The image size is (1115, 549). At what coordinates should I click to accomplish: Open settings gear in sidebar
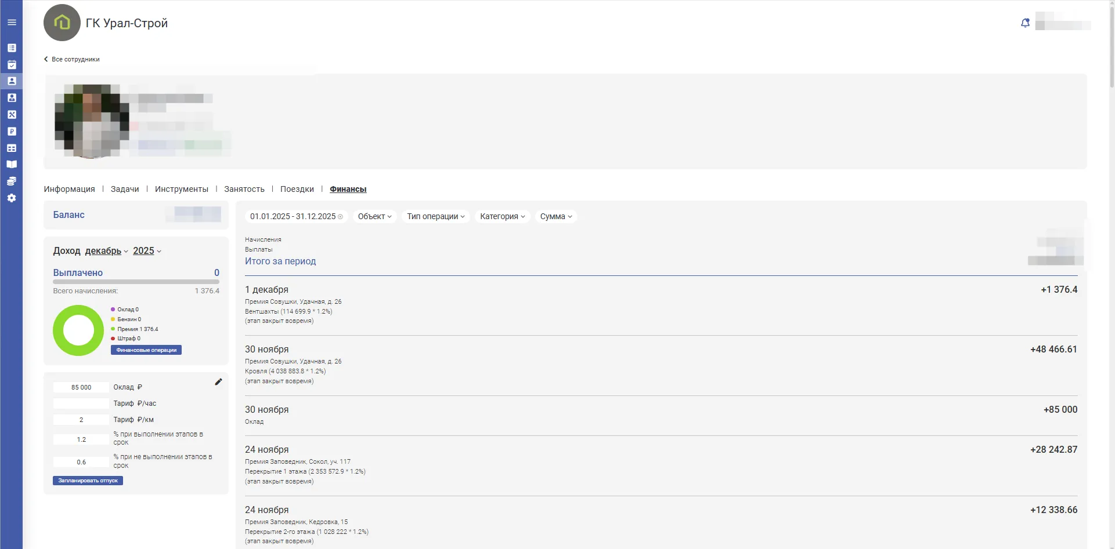click(12, 198)
